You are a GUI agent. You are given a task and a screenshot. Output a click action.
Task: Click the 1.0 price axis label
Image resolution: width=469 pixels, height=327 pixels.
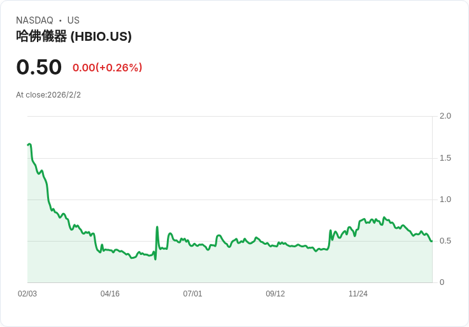click(x=445, y=200)
